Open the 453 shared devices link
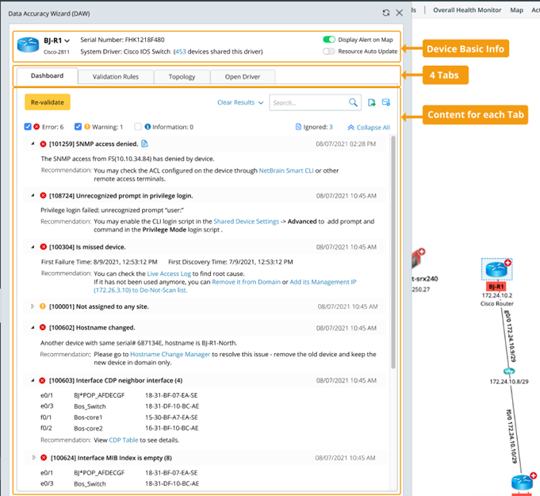This screenshot has width=540, height=496. [180, 52]
